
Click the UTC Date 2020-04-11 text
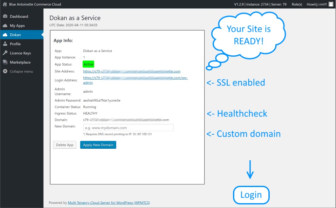[73, 25]
